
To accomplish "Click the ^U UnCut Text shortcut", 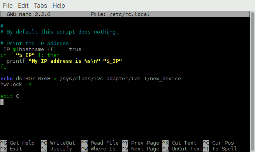I will (183, 149).
